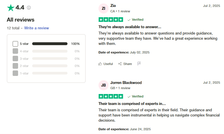
Task: Select the 2-star filter checkbox
Action: [x=16, y=66]
